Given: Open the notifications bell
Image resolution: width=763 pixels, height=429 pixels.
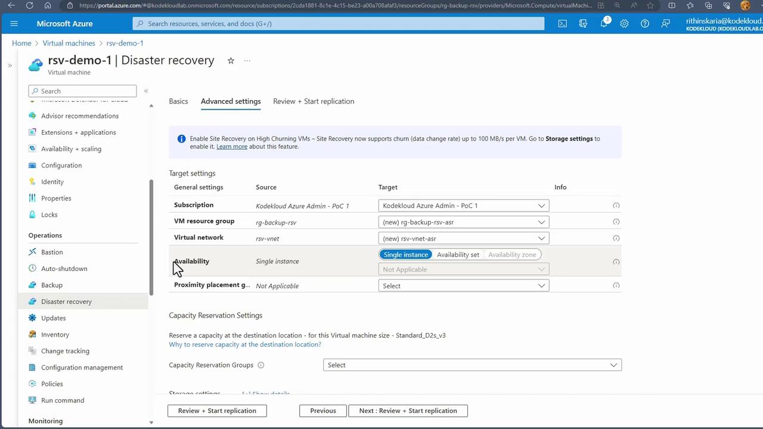Looking at the screenshot, I should click(604, 24).
